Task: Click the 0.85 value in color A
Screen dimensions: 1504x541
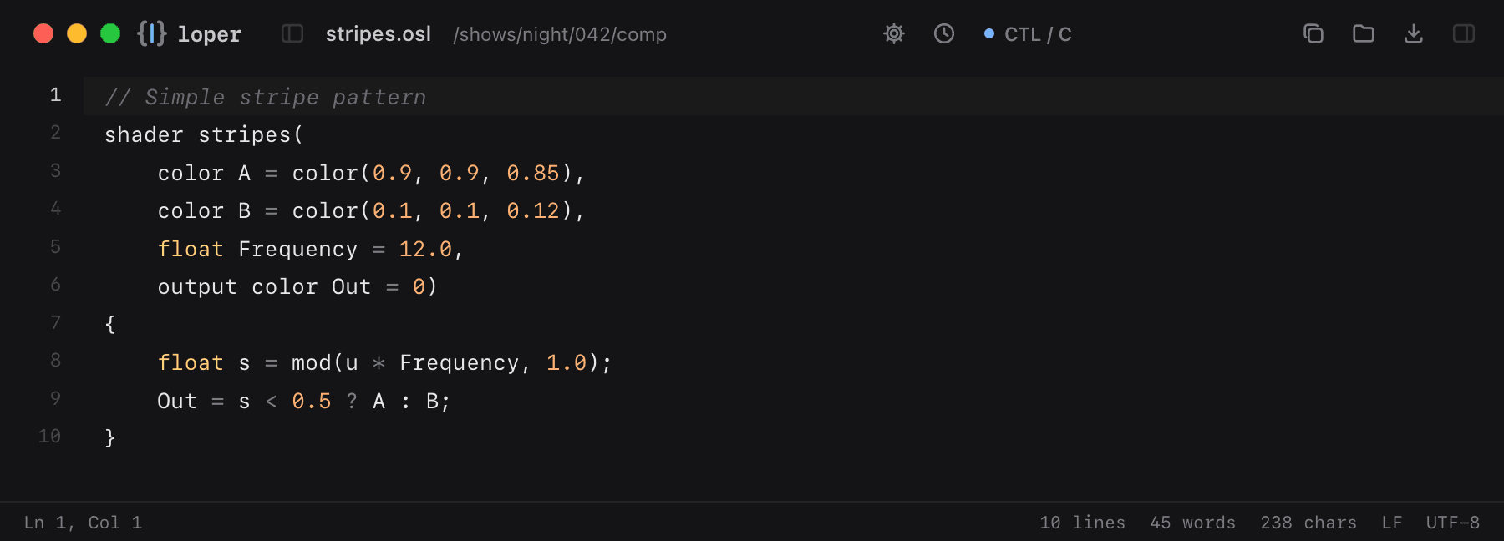Action: tap(533, 173)
